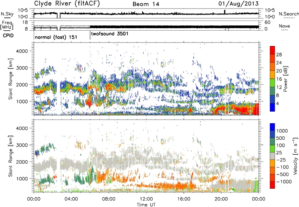
Task: Click the gray segment of the Velocity colorbar
Action: click(x=272, y=156)
